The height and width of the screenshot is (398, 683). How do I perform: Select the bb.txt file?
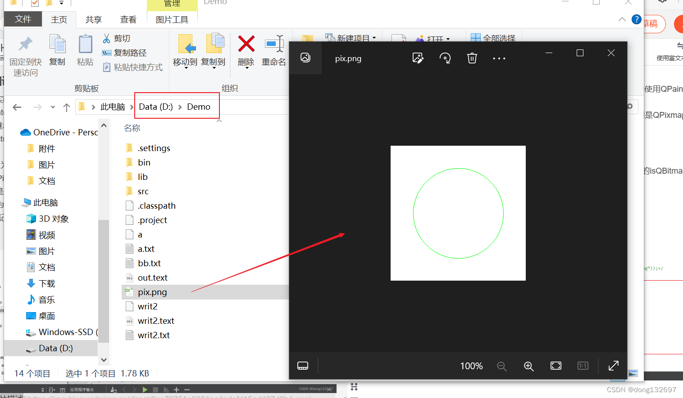(x=143, y=263)
